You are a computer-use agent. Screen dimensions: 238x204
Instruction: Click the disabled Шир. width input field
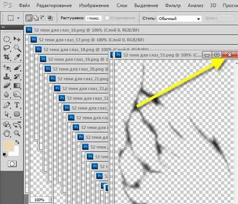click(226, 18)
